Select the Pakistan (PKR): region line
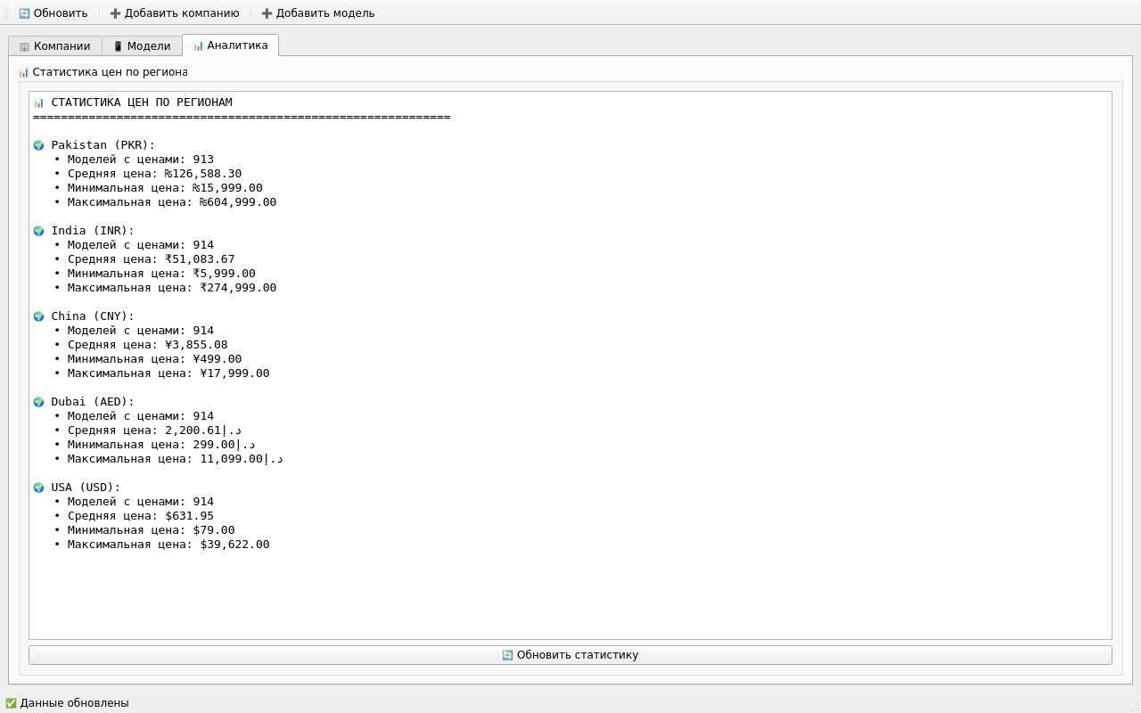Viewport: 1141px width, 713px height. (x=103, y=145)
